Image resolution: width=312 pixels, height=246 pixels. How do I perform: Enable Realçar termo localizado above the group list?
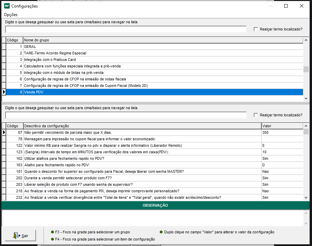pos(256,29)
